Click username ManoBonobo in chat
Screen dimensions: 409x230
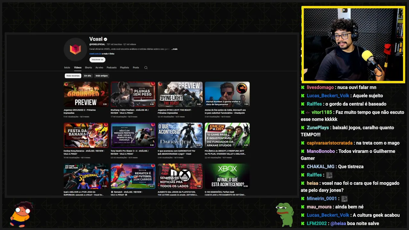point(321,151)
